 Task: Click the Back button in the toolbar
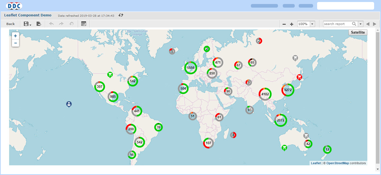[x=10, y=24]
